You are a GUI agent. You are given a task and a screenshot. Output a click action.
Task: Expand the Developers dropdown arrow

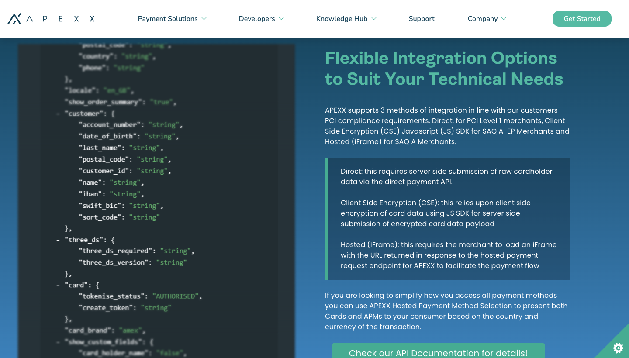pyautogui.click(x=281, y=19)
